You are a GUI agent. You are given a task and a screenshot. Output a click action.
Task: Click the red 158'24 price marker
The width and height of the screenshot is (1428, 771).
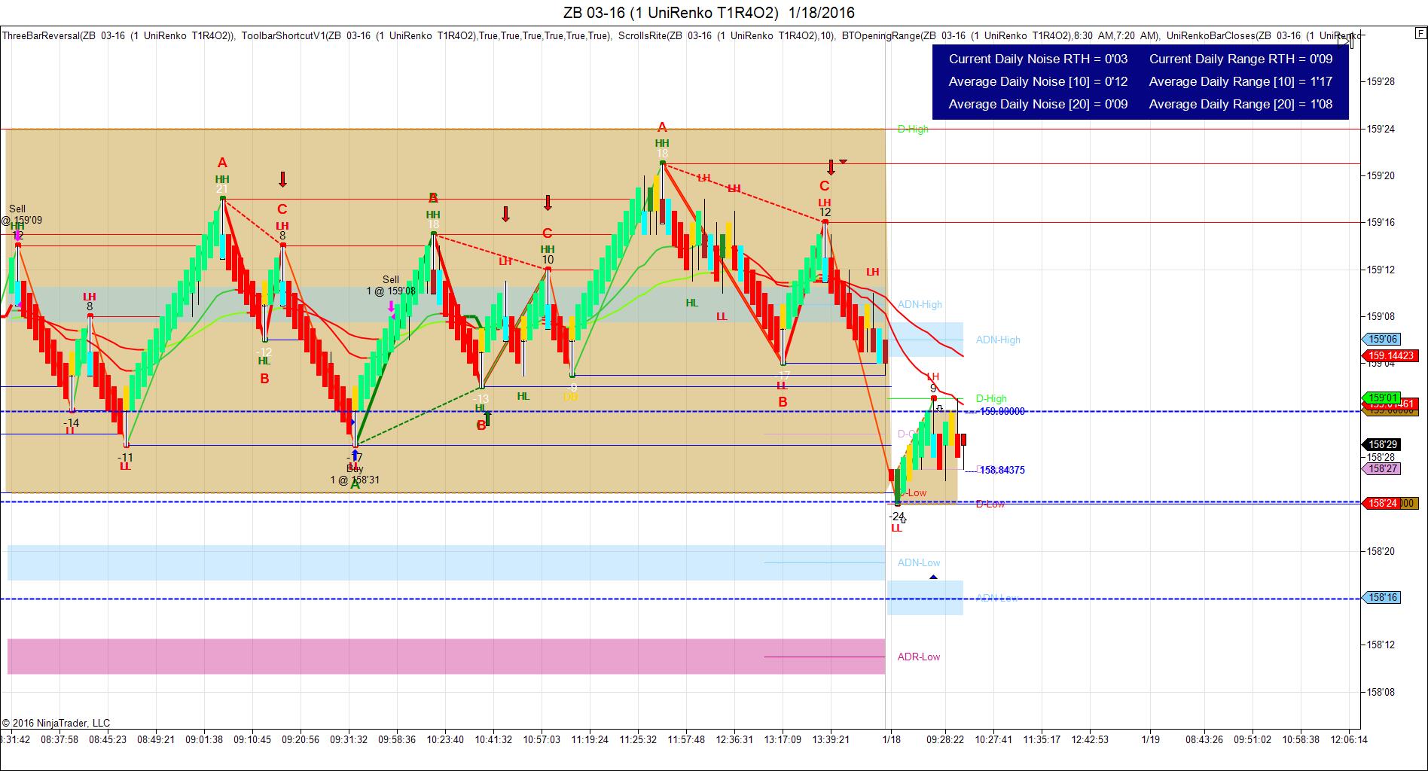[x=1382, y=503]
